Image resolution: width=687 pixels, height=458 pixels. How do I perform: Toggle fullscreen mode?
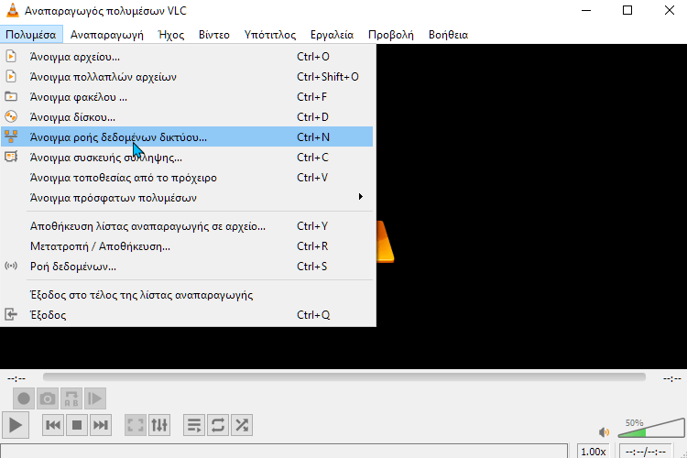coord(136,425)
